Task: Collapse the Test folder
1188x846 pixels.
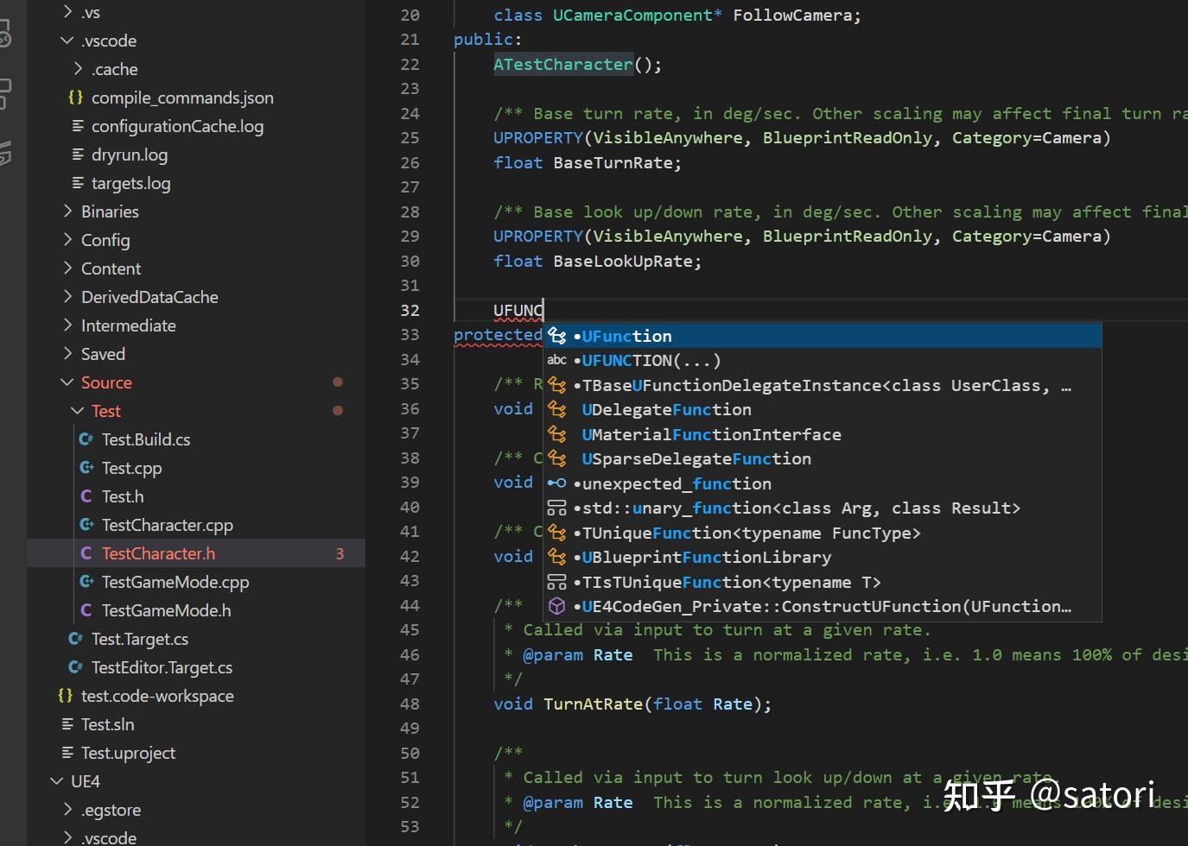Action: pyautogui.click(x=77, y=411)
